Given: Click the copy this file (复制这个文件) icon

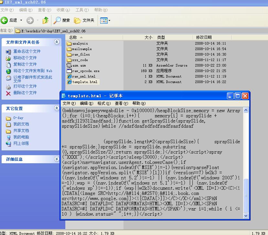Looking at the screenshot, I should pos(8,65).
